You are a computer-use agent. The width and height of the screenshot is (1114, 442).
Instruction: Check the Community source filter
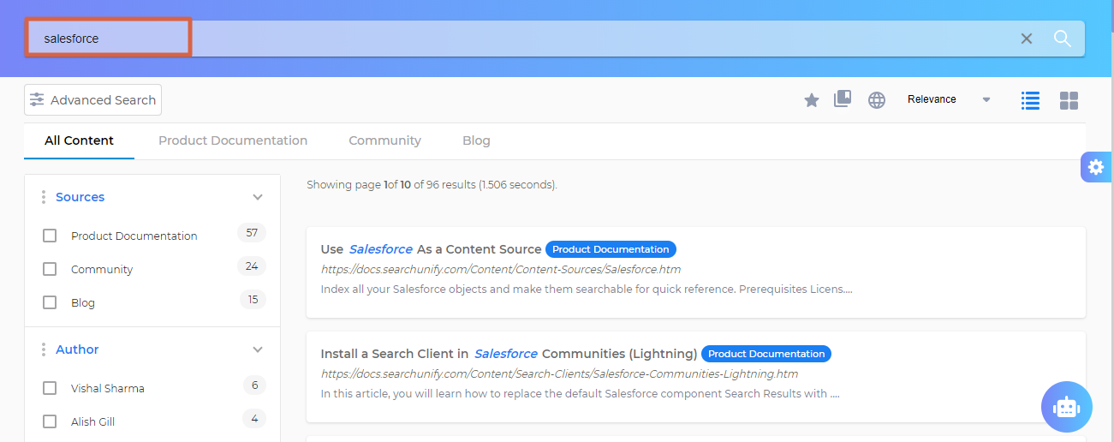(50, 269)
